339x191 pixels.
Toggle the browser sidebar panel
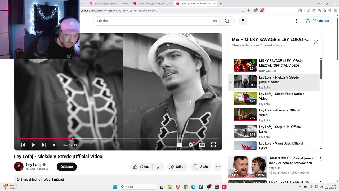(x=314, y=11)
